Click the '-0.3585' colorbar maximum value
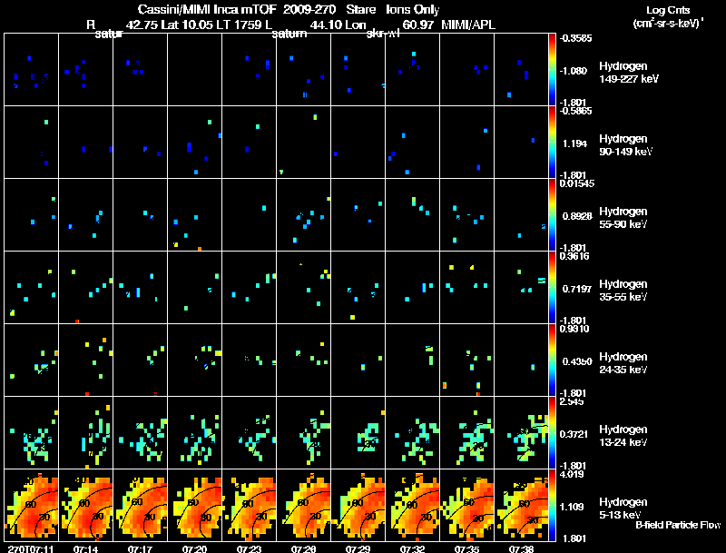726x553 pixels. pyautogui.click(x=575, y=38)
